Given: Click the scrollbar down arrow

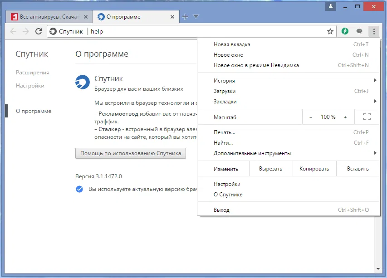Looking at the screenshot, I should [378, 269].
